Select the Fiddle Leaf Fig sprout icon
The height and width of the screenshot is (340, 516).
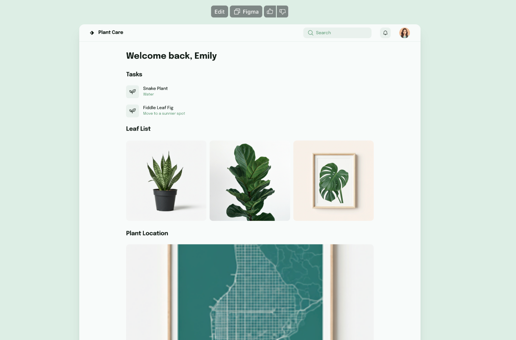pos(133,111)
